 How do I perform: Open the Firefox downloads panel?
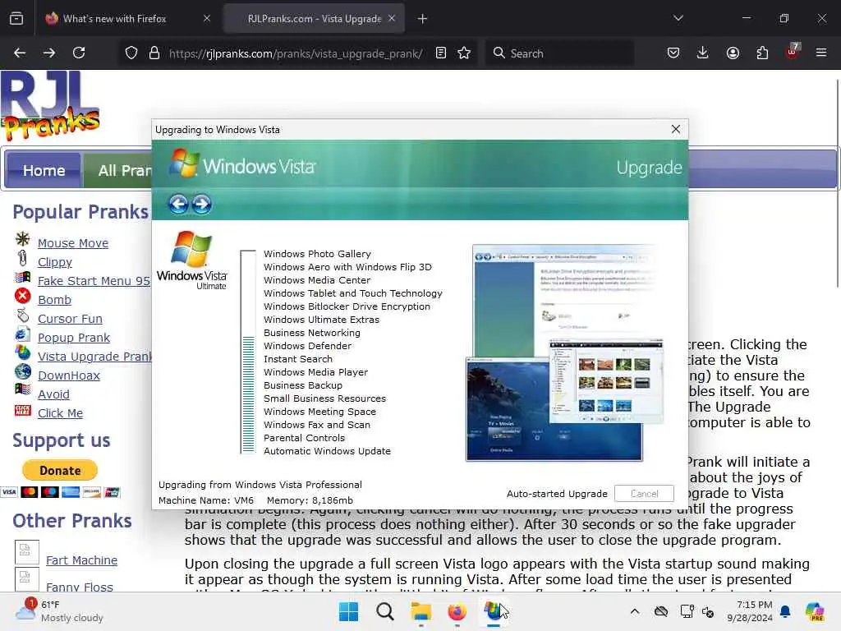pos(703,53)
